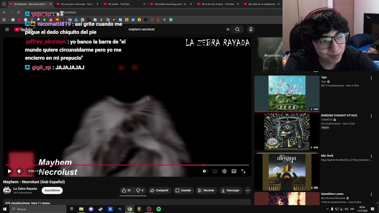Open Steam from taskbar
The width and height of the screenshot is (379, 213).
pos(101,209)
